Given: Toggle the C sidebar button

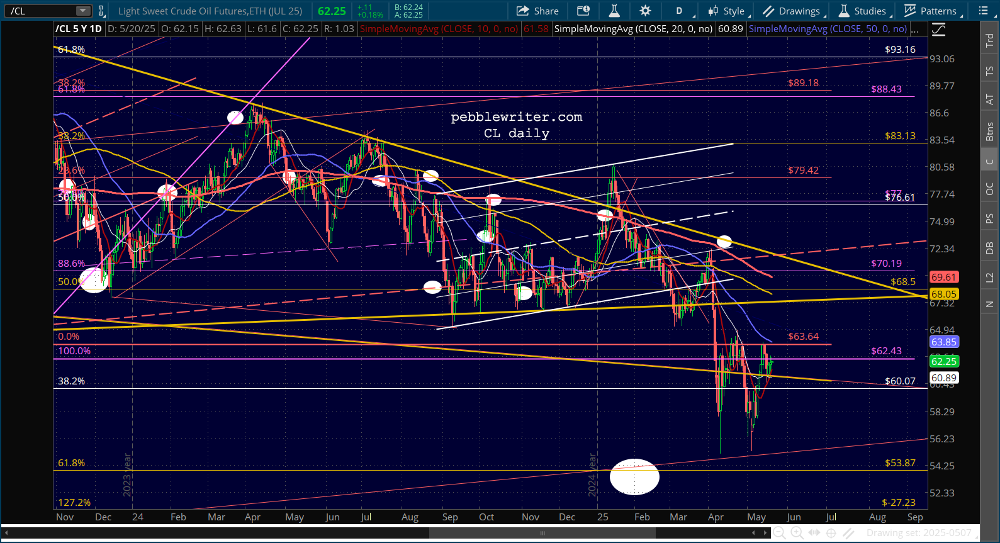Looking at the screenshot, I should coord(990,161).
